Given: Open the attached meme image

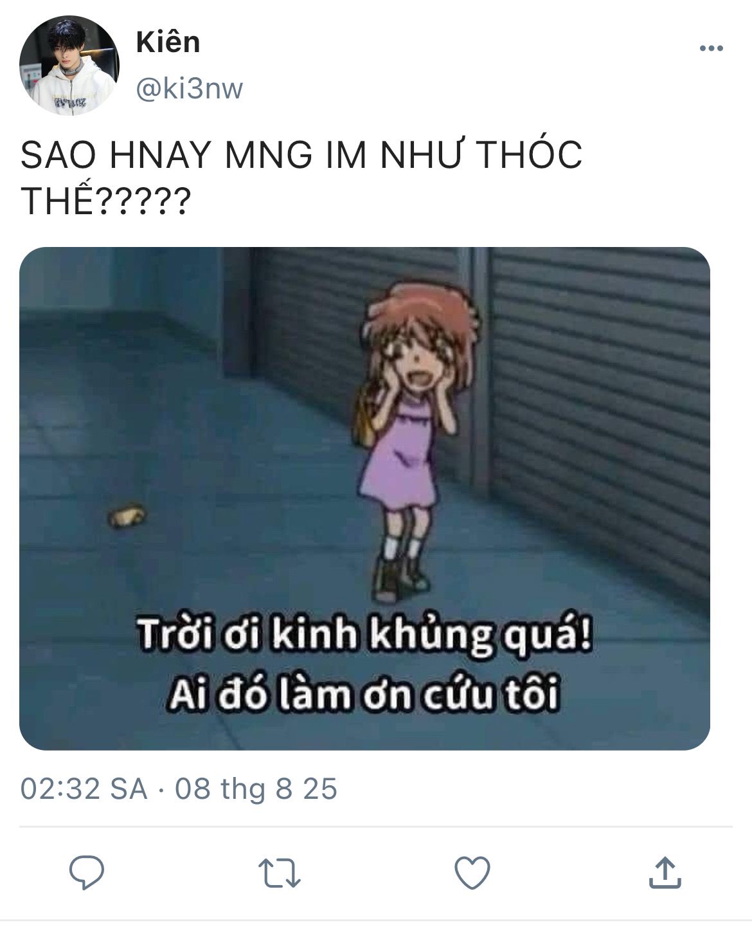Looking at the screenshot, I should tap(364, 498).
